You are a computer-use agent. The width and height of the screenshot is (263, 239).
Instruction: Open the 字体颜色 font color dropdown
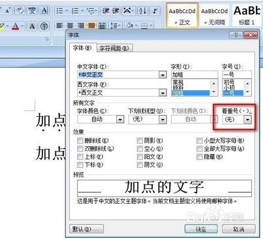120,119
